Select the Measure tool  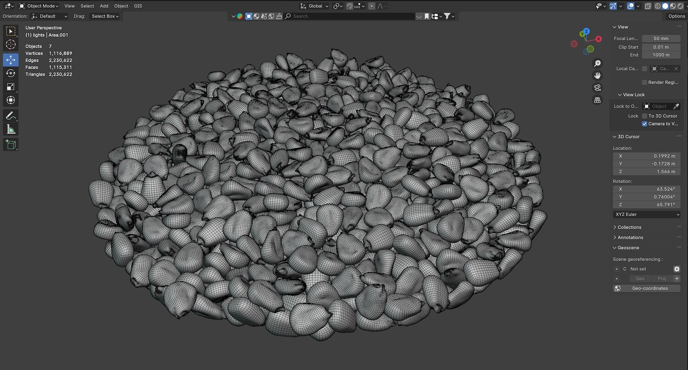coord(11,129)
